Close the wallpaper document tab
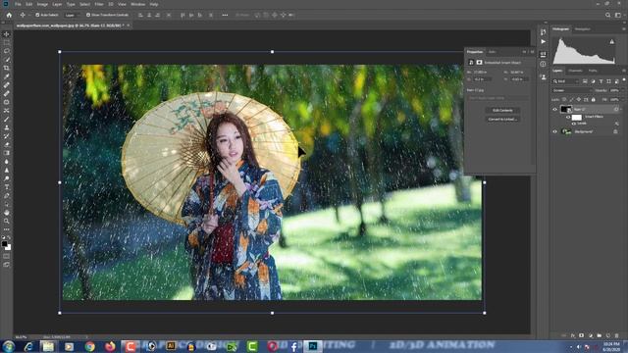628x353 pixels. click(129, 25)
